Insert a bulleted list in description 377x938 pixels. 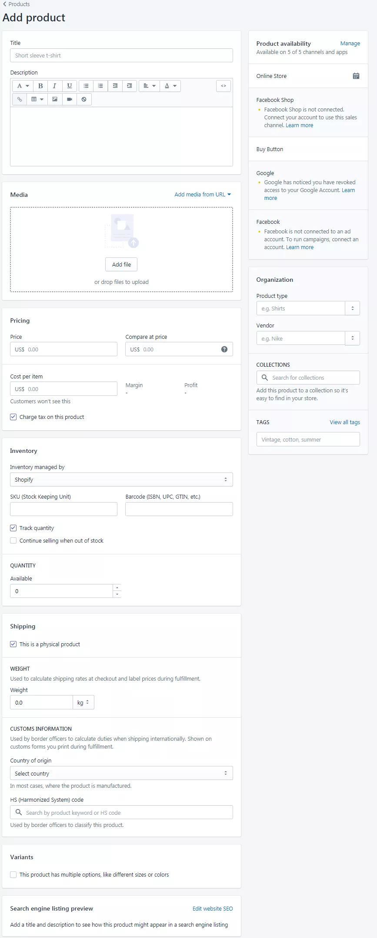click(x=86, y=86)
